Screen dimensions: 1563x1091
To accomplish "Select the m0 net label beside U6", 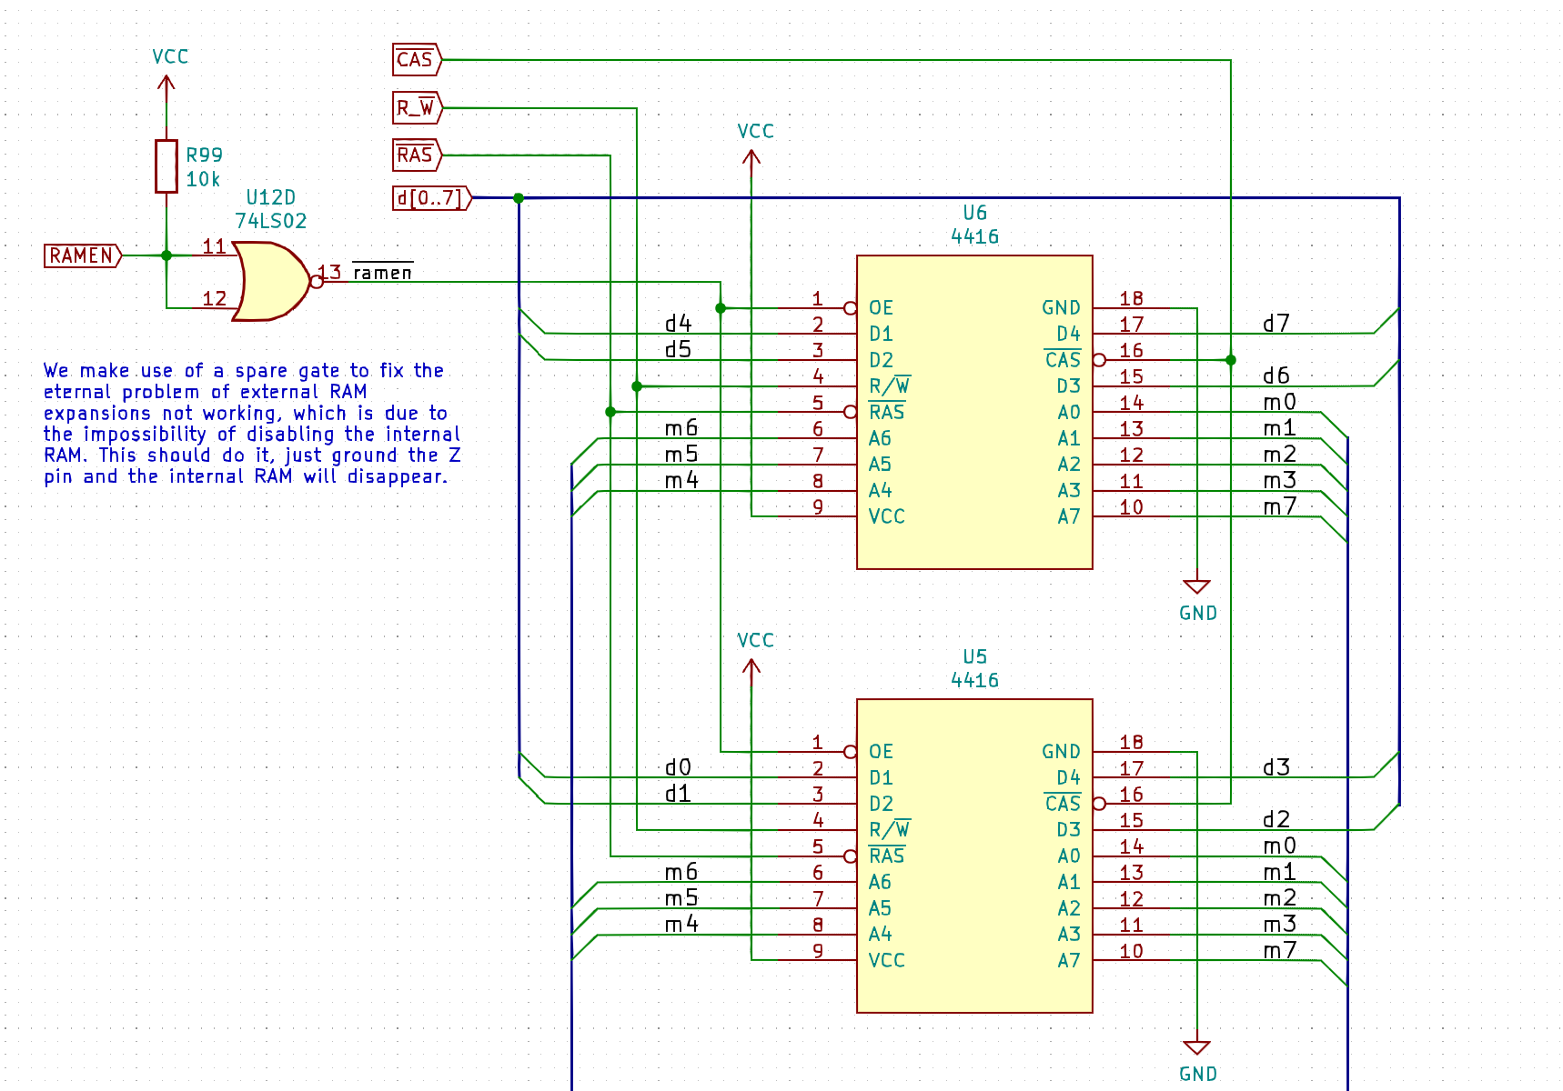I will point(1280,402).
